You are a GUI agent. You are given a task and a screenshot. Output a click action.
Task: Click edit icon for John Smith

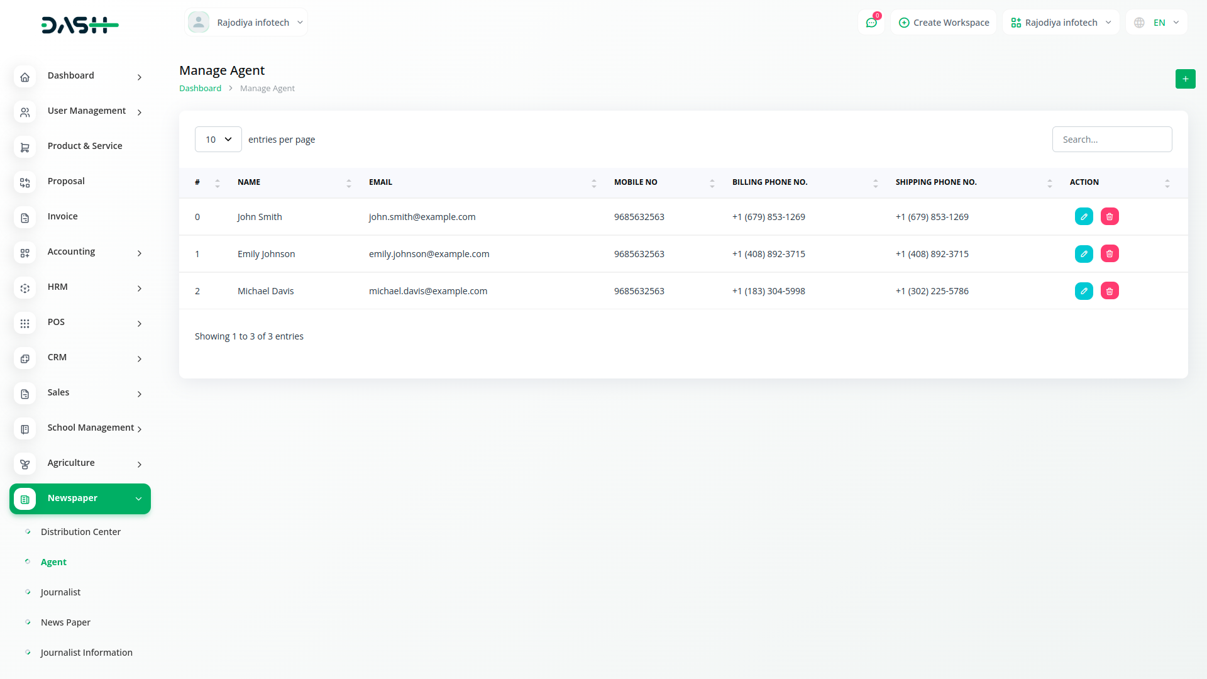click(x=1084, y=216)
